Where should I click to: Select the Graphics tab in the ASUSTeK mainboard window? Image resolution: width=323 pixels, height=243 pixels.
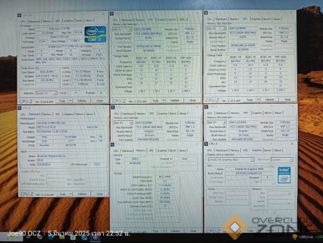click(68, 114)
